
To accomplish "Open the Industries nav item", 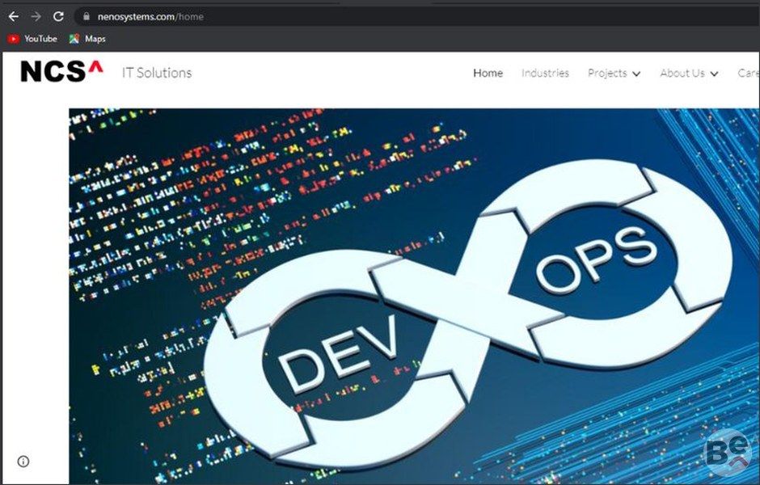I will coord(545,74).
